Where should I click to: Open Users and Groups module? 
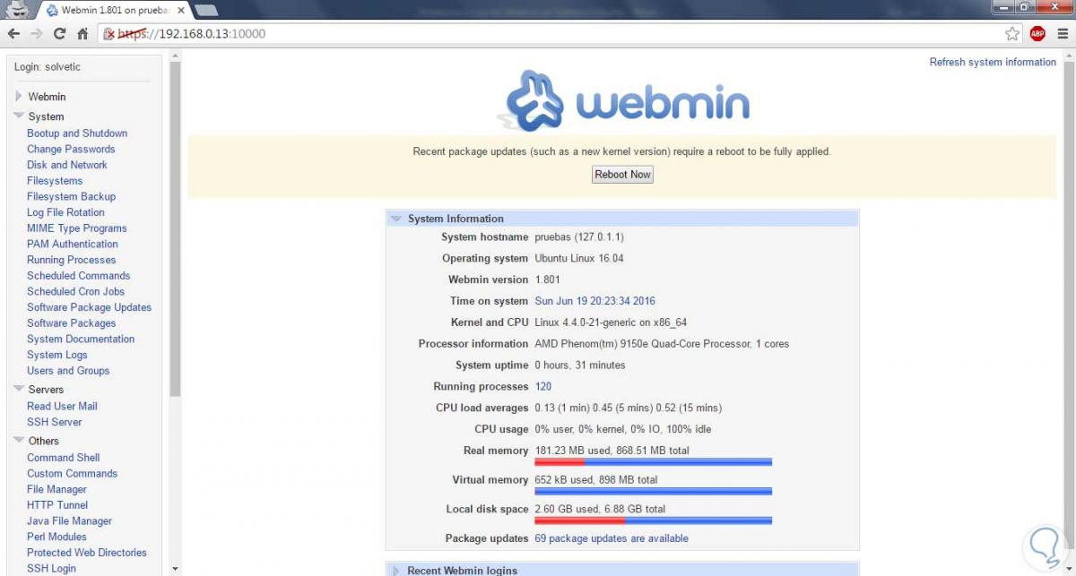pos(68,371)
